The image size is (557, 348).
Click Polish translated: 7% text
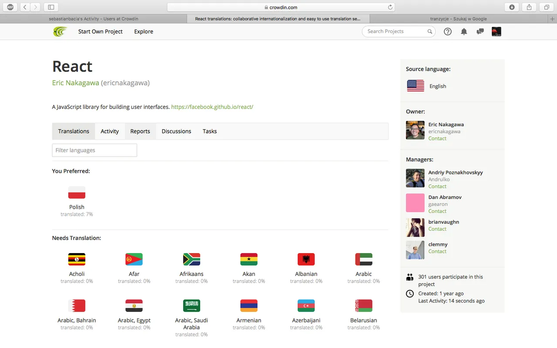pos(77,214)
